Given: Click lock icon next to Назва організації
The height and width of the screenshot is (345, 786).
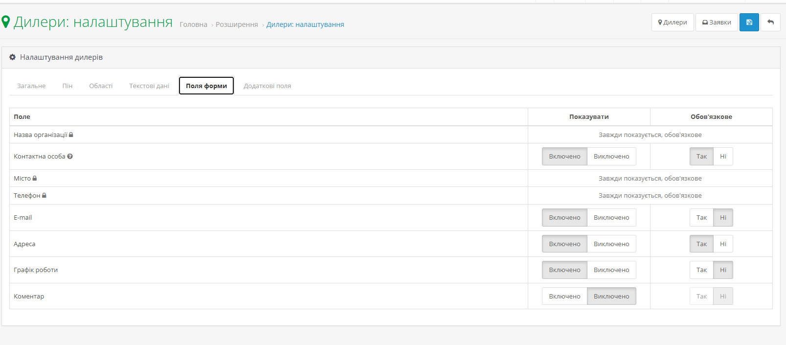Looking at the screenshot, I should [x=71, y=135].
